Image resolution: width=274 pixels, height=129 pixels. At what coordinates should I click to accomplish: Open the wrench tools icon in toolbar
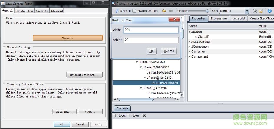pos(255,11)
